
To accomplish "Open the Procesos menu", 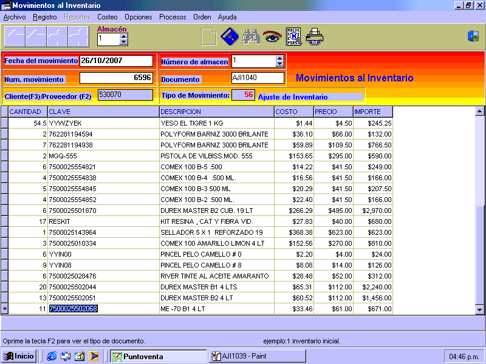I will (x=173, y=17).
